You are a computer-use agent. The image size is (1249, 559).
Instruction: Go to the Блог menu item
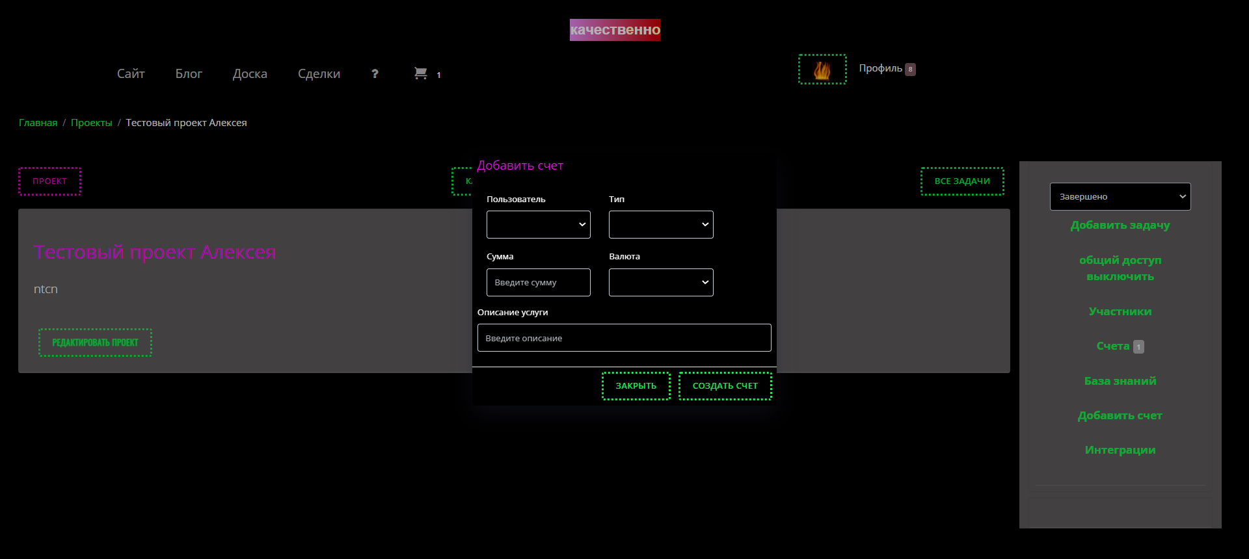[x=189, y=74]
